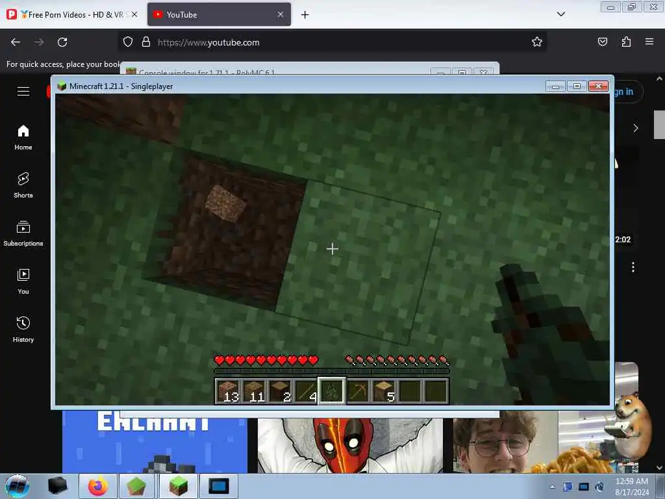Screen dimensions: 665x499
Task: Open a new browser tab
Action: pos(305,15)
